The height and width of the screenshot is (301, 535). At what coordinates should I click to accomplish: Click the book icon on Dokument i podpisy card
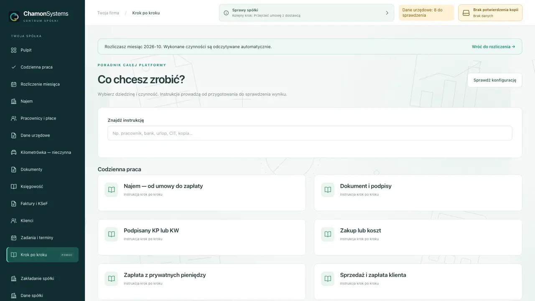(x=328, y=190)
